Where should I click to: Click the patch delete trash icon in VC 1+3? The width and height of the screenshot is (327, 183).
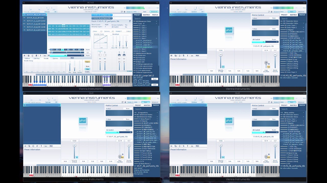coord(130,21)
